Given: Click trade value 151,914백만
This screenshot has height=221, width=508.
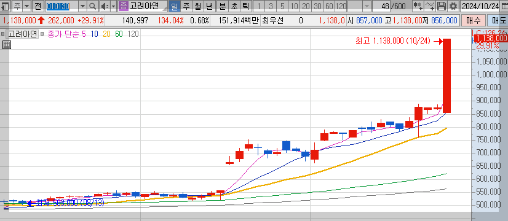Looking at the screenshot, I should click(x=239, y=21).
